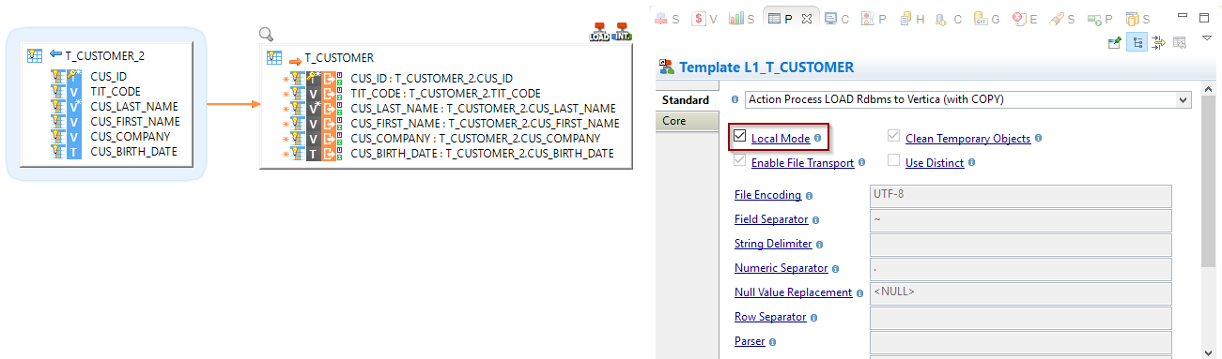The image size is (1222, 359).
Task: Click the Field Separator link
Action: (771, 220)
